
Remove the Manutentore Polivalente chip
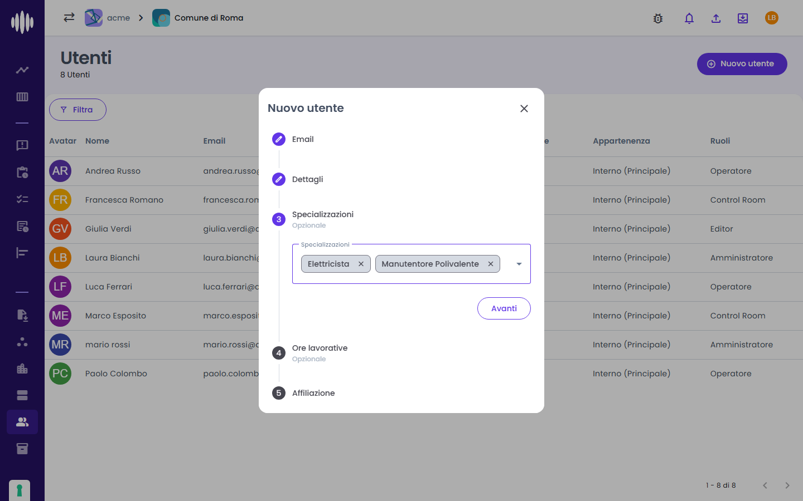pyautogui.click(x=491, y=264)
